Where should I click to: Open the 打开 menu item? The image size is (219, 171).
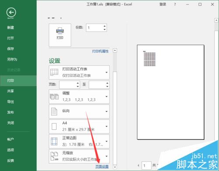tap(11, 38)
